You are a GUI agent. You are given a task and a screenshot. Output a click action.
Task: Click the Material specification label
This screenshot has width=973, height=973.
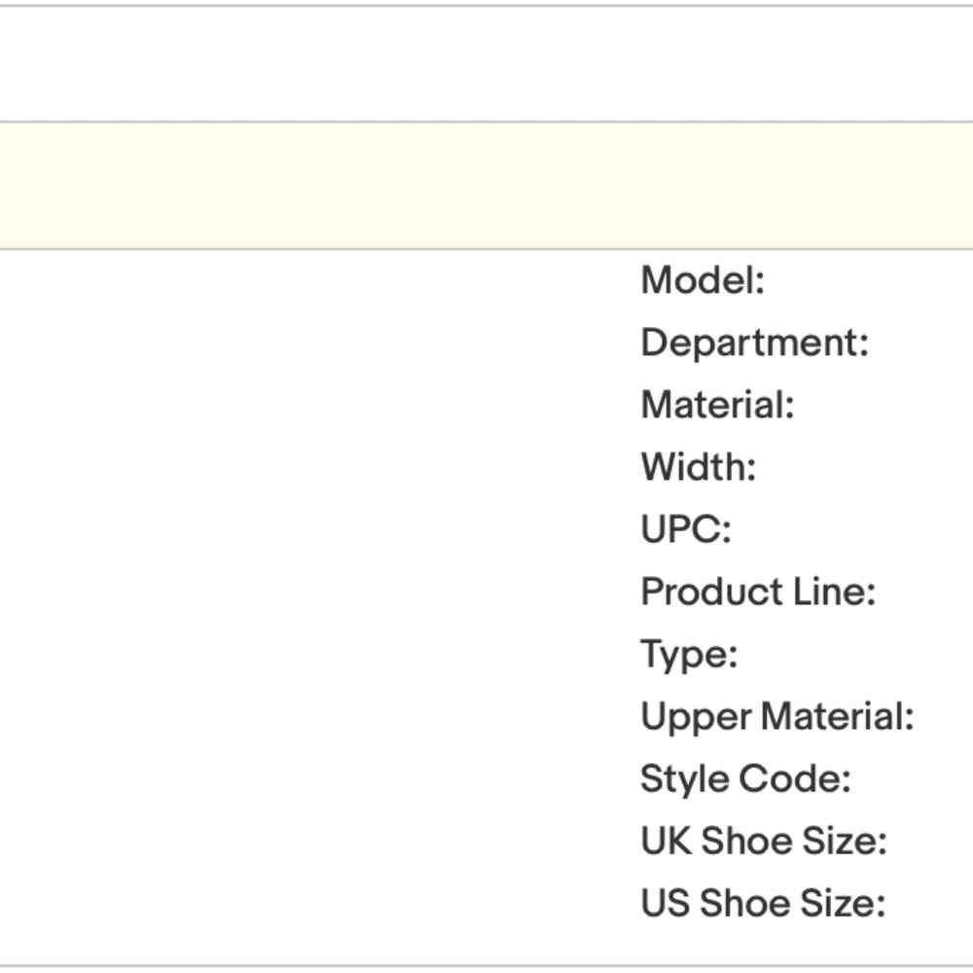pos(717,406)
